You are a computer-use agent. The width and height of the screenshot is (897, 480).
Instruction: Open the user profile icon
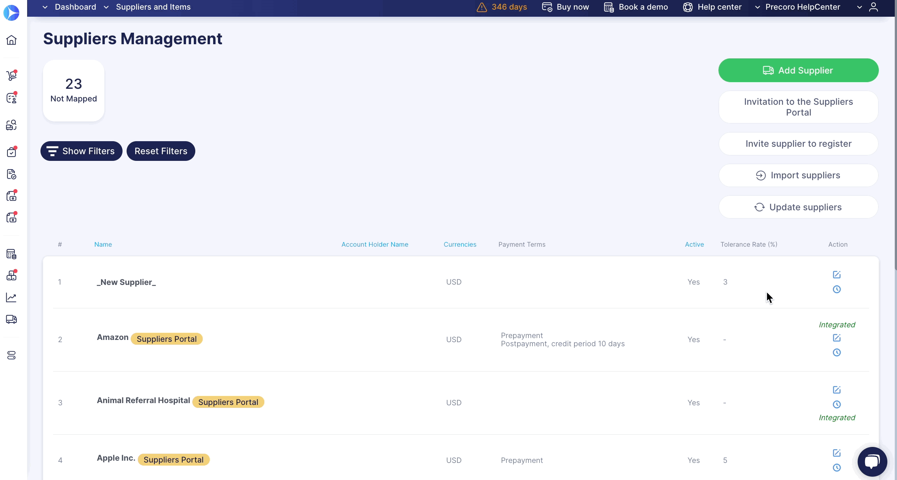(874, 7)
